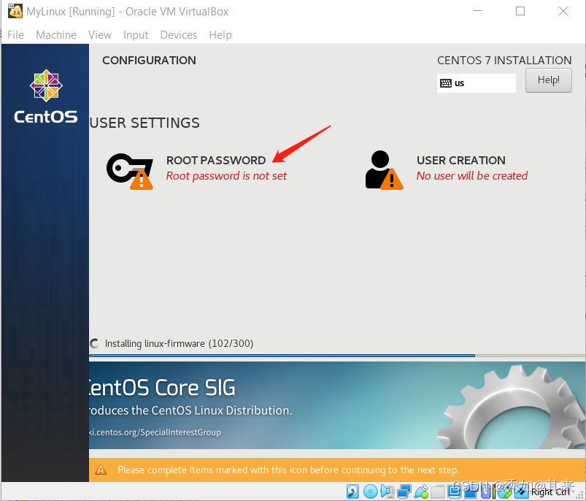Click the installation spinner icon
This screenshot has height=501, width=586.
[x=95, y=343]
